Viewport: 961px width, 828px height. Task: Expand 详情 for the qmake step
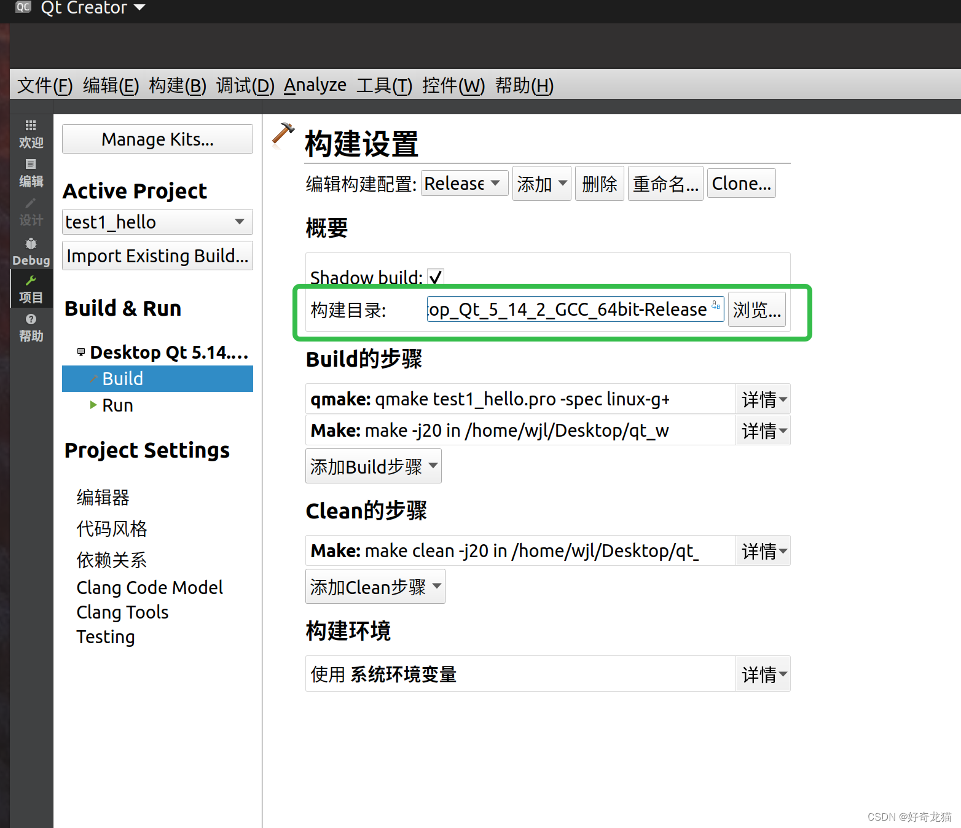(764, 400)
